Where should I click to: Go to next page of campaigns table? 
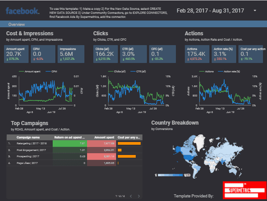139,196
